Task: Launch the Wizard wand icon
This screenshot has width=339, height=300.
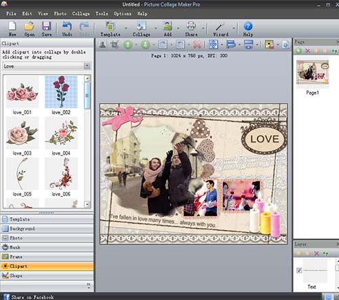Action: pyautogui.click(x=220, y=26)
